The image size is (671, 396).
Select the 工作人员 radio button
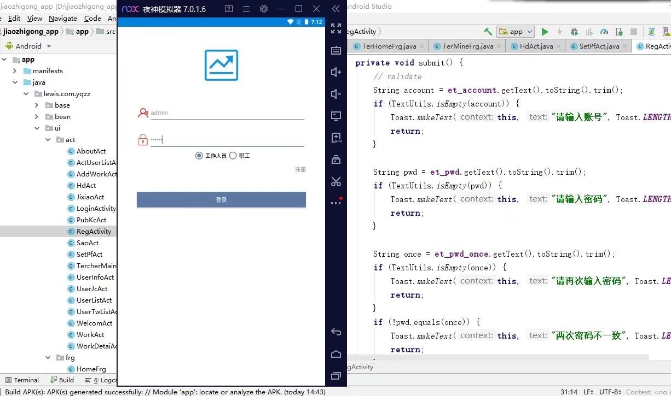click(199, 155)
